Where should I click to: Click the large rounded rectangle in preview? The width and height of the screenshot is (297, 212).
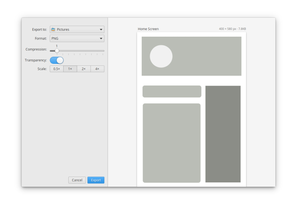[171, 143]
